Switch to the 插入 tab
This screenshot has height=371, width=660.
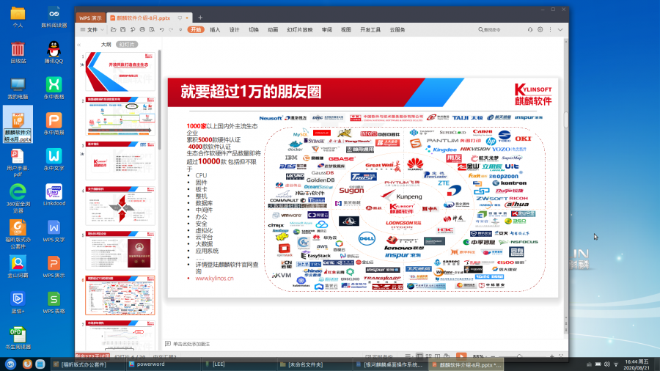pyautogui.click(x=215, y=30)
